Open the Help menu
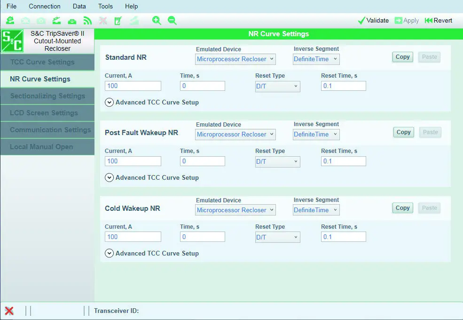463x320 pixels. coord(132,6)
